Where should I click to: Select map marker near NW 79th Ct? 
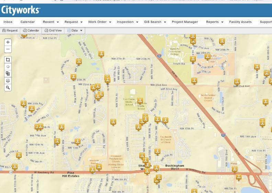click(222, 42)
